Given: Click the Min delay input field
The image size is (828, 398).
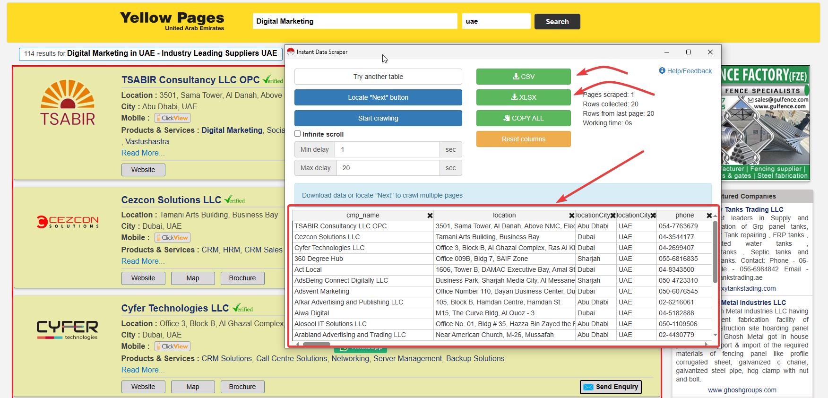Looking at the screenshot, I should 387,149.
